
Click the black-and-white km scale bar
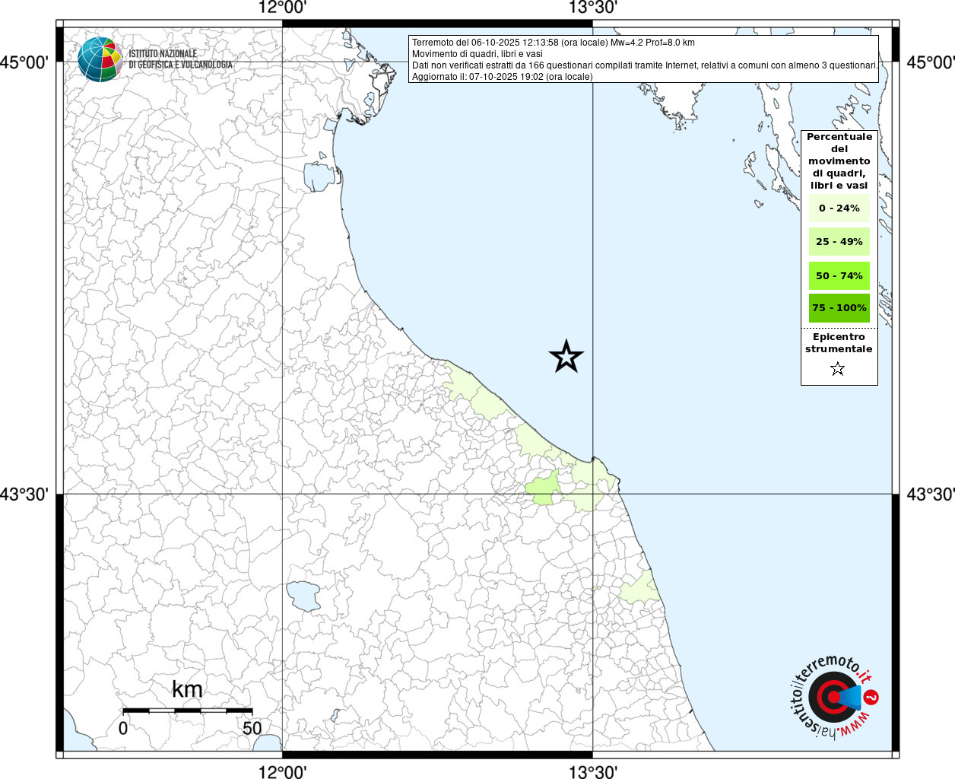[x=187, y=711]
